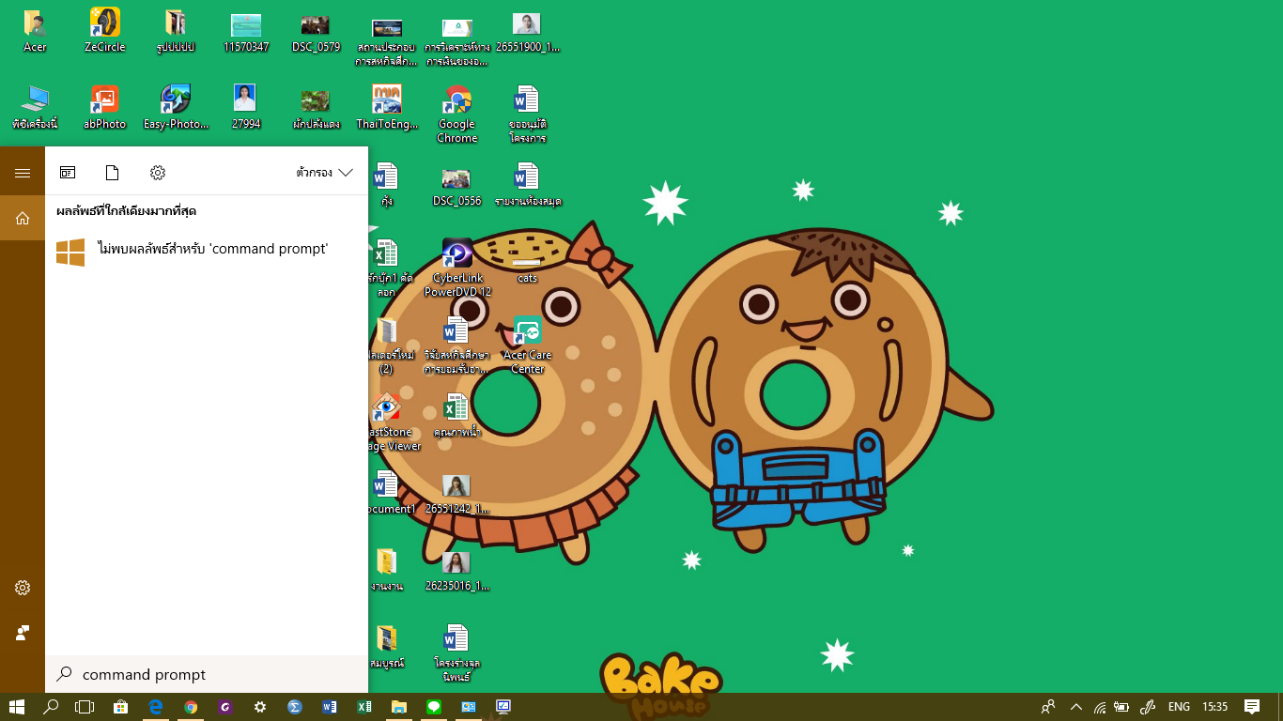Select the ZeCircle desktop shortcut

[x=105, y=30]
